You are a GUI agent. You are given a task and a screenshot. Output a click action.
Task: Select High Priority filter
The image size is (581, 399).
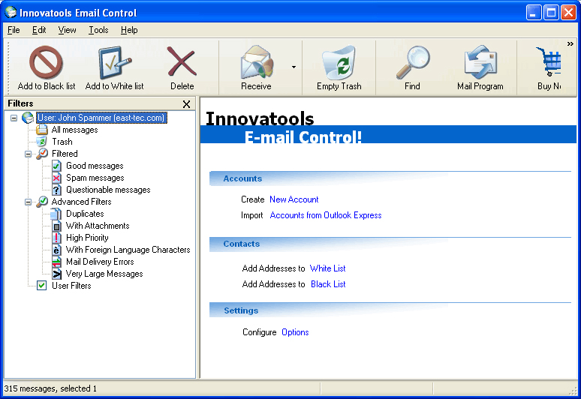click(x=87, y=238)
